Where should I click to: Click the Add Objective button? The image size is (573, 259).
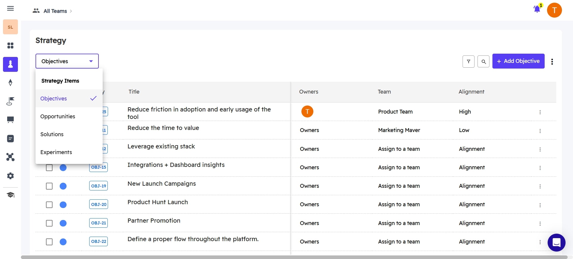tap(518, 61)
